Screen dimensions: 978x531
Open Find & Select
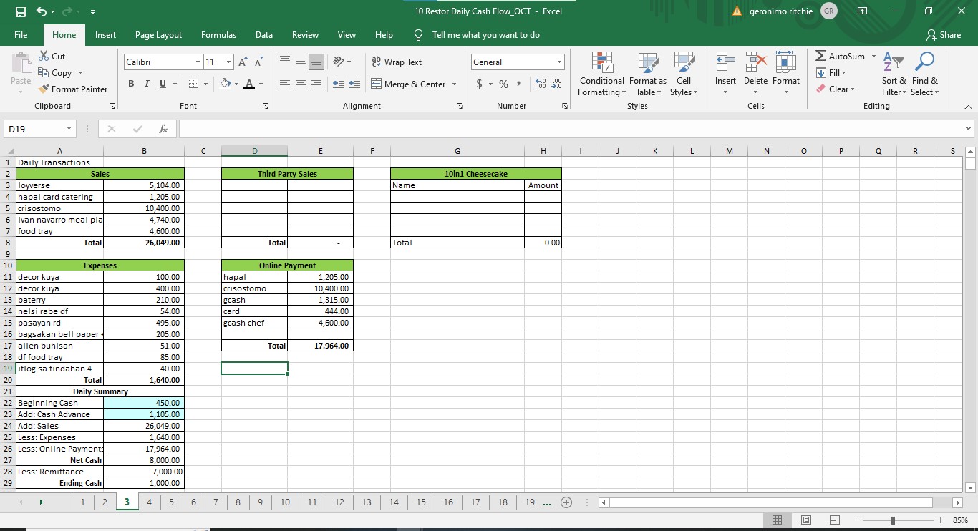coord(925,74)
